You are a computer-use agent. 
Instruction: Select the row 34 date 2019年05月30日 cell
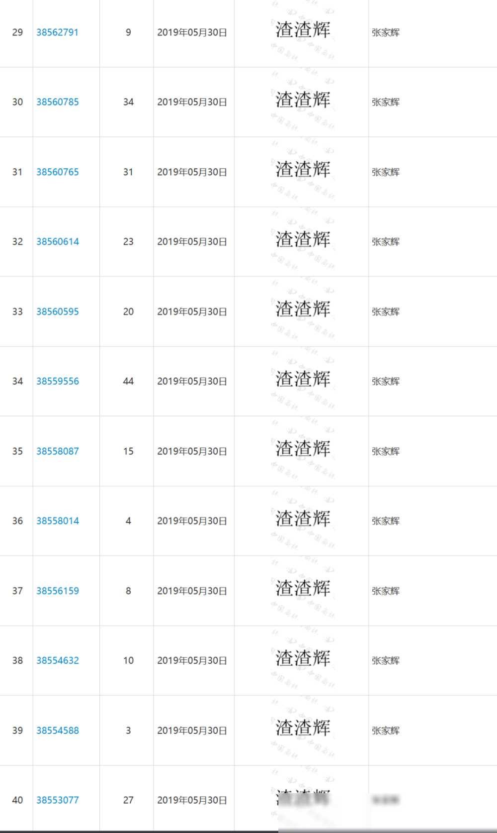pos(192,381)
